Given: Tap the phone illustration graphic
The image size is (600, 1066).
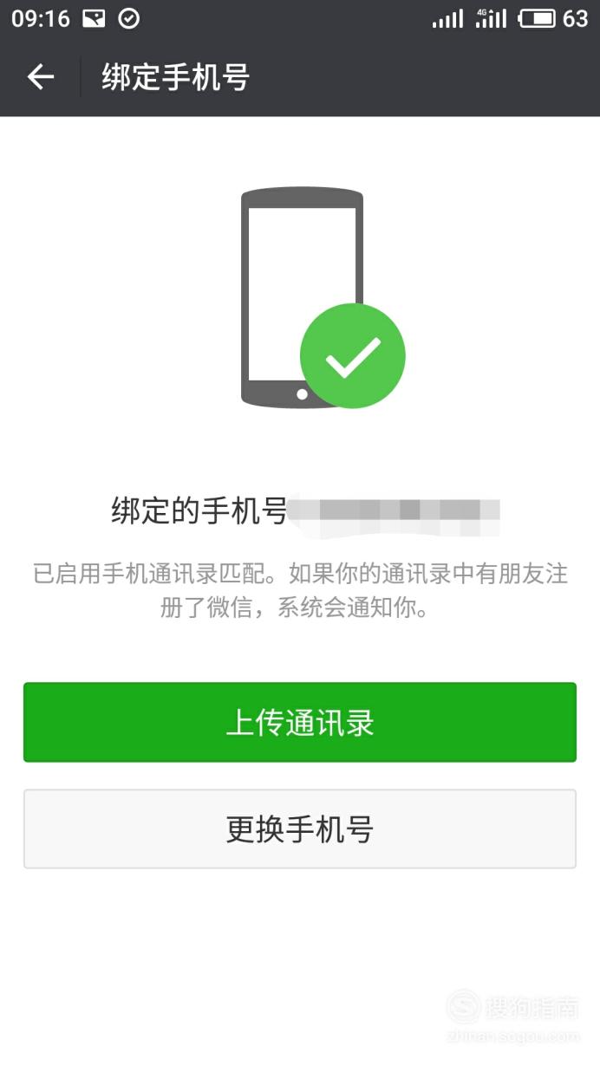Looking at the screenshot, I should tap(302, 297).
